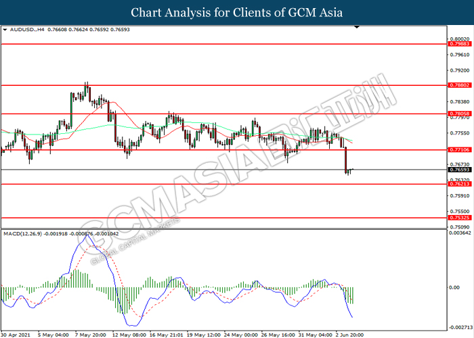Click the 0.79200 price scale value
474x338 pixels.
460,70
